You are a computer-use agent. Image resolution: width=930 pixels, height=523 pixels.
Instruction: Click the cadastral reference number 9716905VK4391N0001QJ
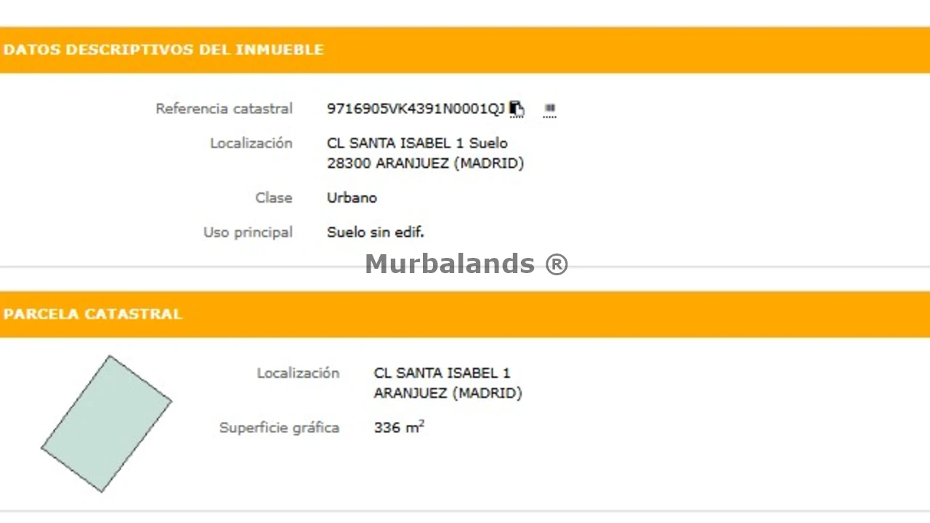(x=415, y=109)
